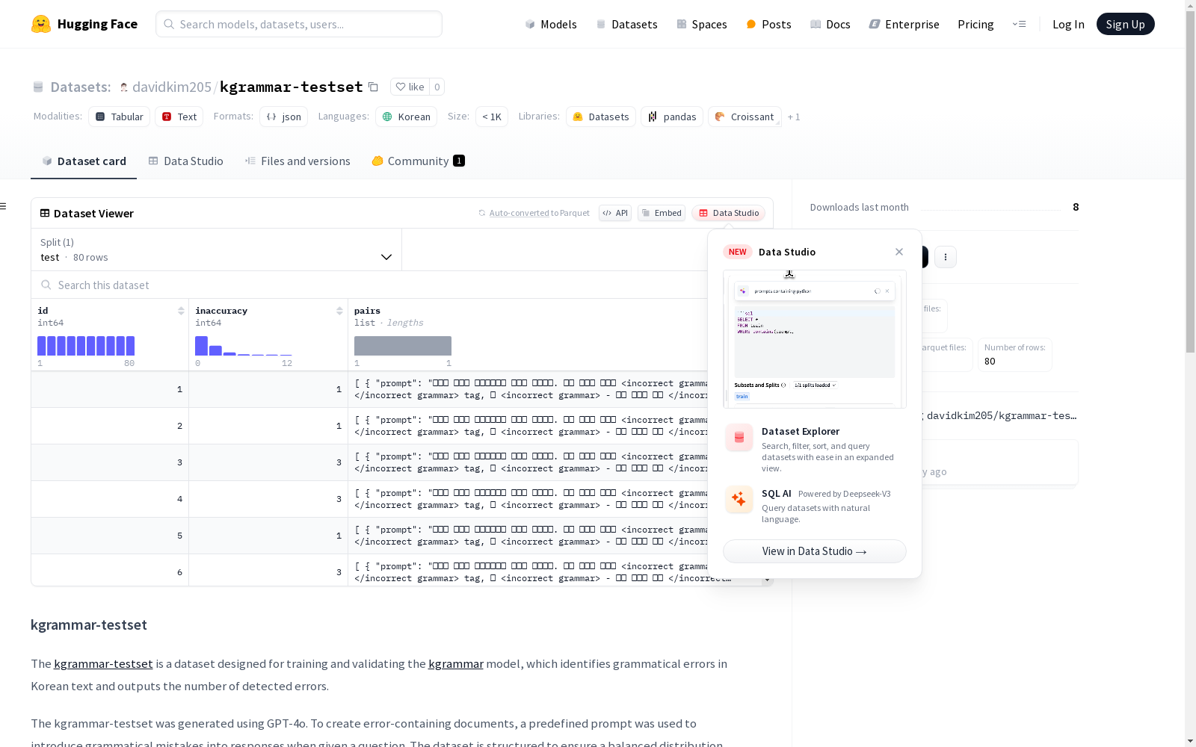Viewport: 1196px width, 747px height.
Task: Click the Tabular modality tag
Action: pos(120,117)
